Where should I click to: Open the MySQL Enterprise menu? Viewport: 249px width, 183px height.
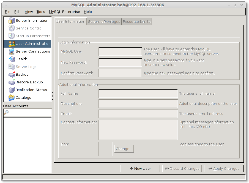(64, 12)
